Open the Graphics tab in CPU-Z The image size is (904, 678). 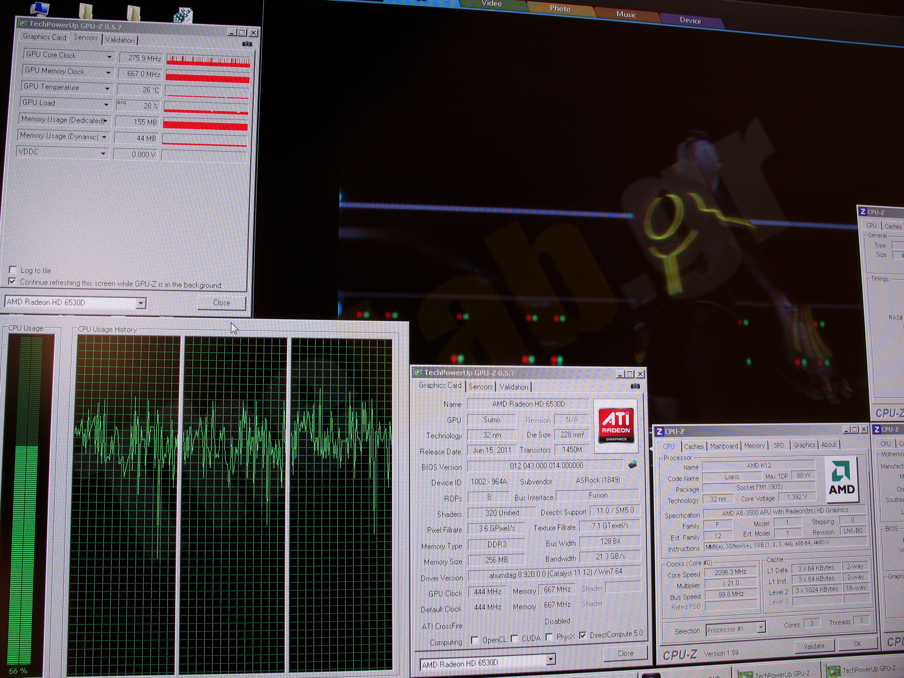click(804, 445)
